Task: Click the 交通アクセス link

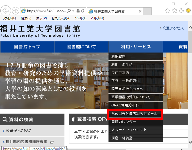Action: pyautogui.click(x=172, y=28)
